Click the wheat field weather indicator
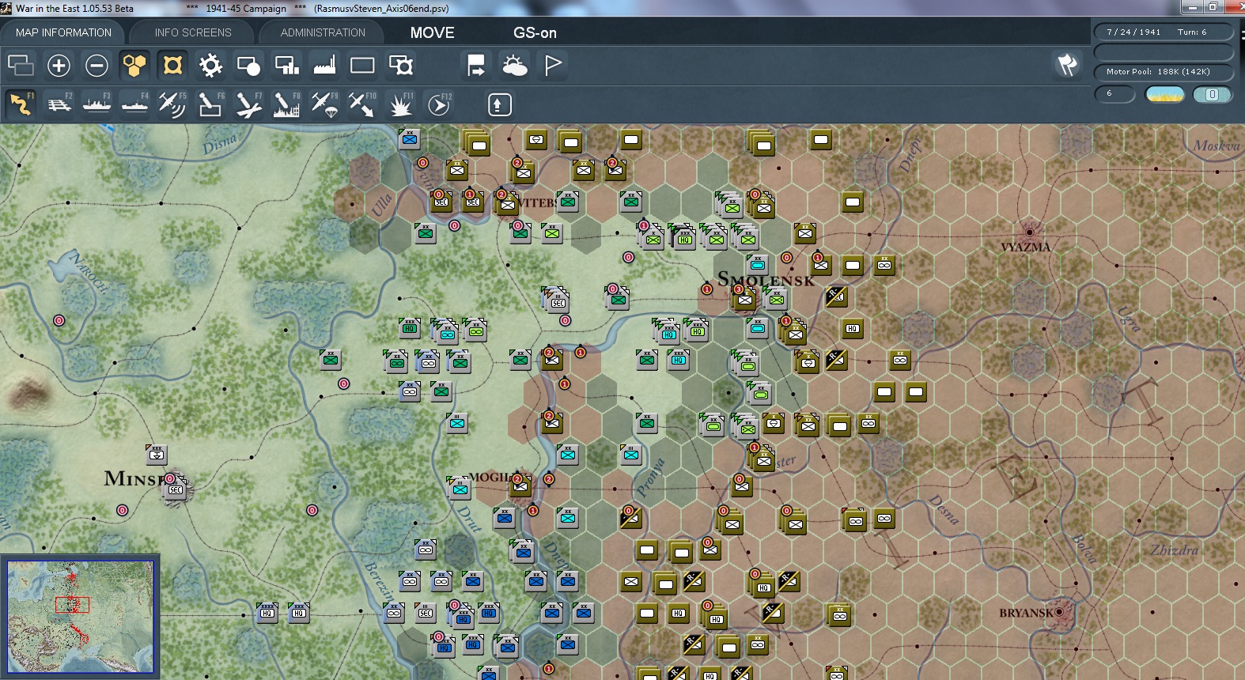The image size is (1245, 680). coord(1165,94)
